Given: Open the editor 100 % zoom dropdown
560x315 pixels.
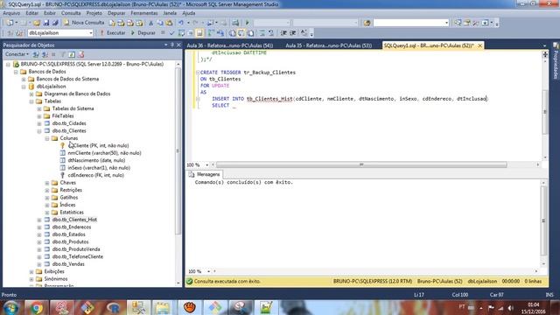Looking at the screenshot, I should click(x=206, y=165).
